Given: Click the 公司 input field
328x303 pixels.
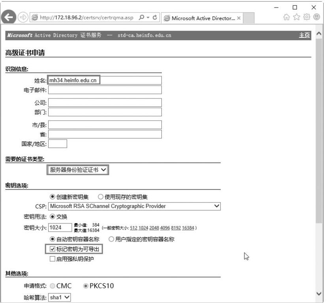Looking at the screenshot, I should pyautogui.click(x=105, y=103).
